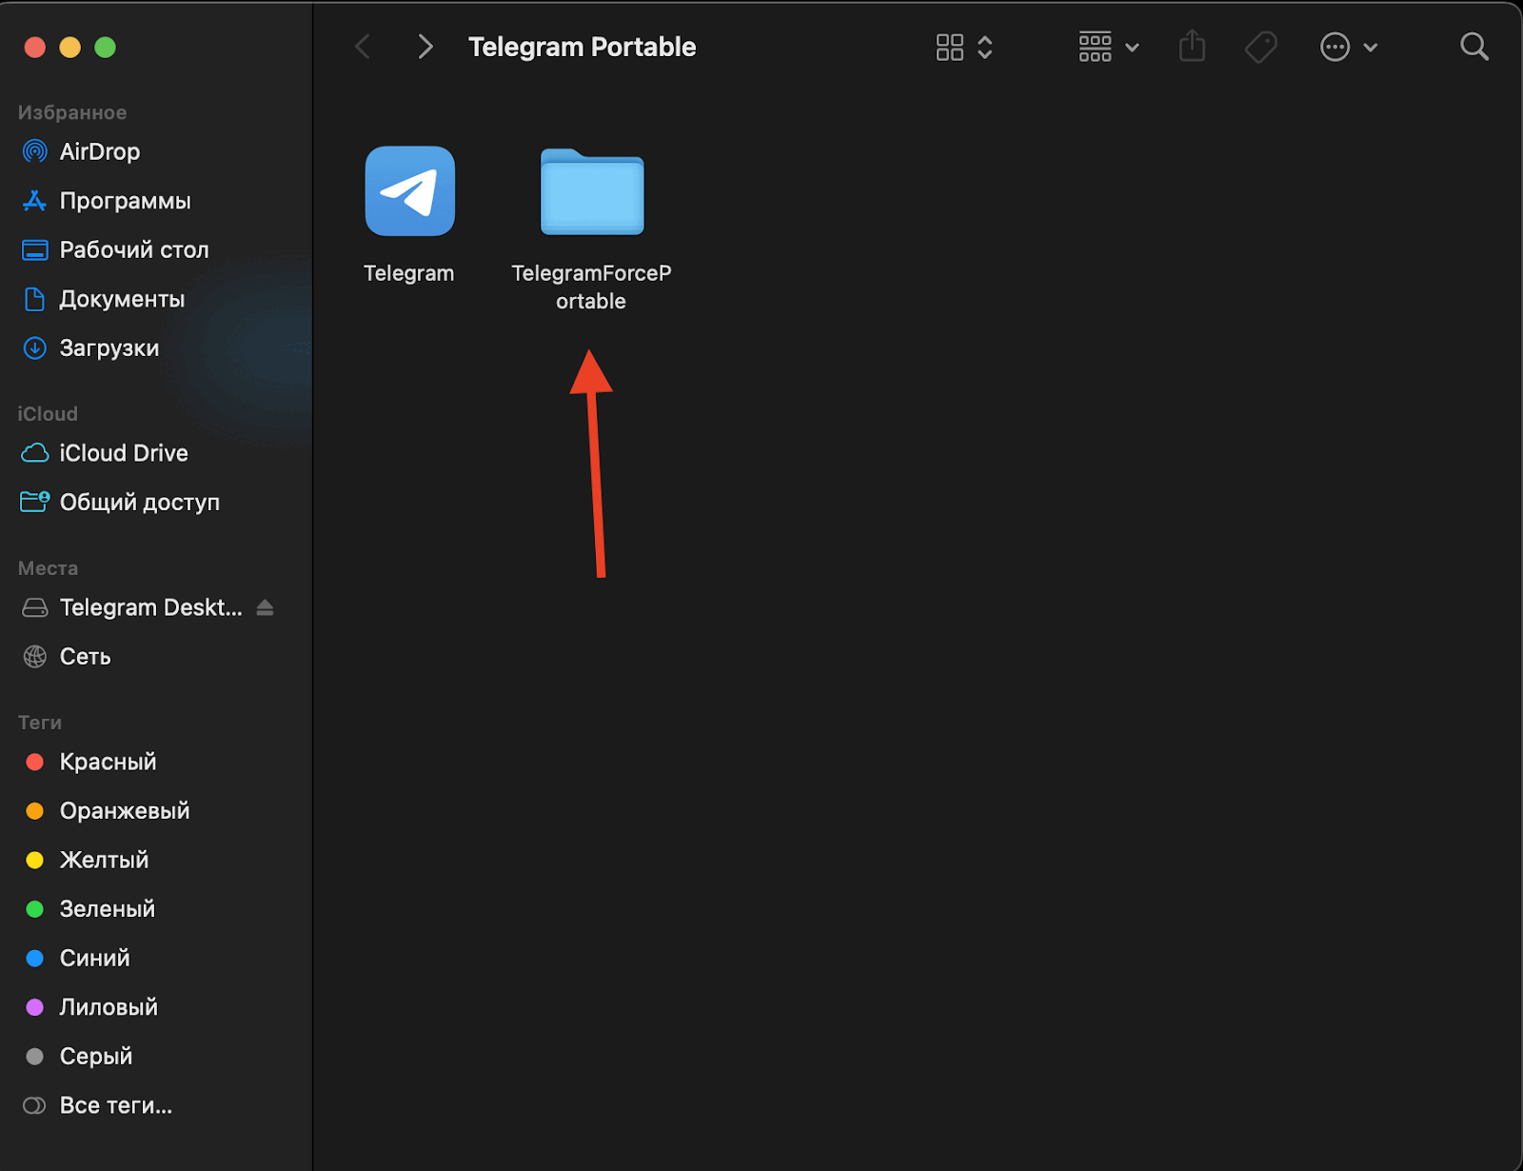
Task: Open the More actions ellipsis menu
Action: click(1349, 47)
